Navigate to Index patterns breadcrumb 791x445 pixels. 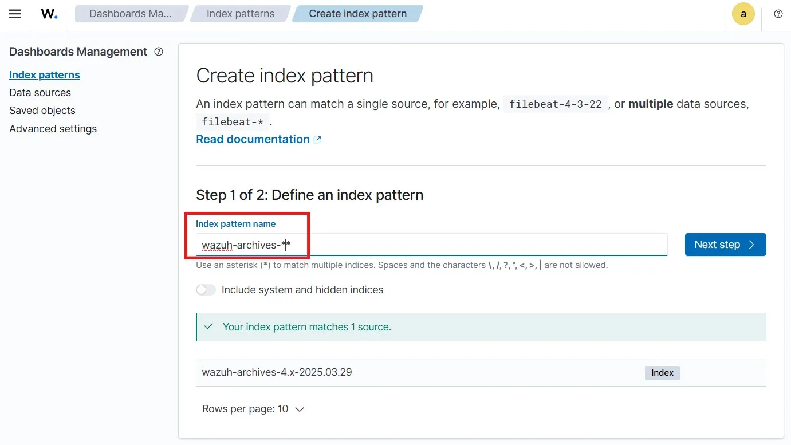(x=240, y=14)
